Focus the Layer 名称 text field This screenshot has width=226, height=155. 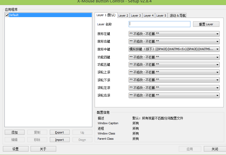[x=159, y=24]
